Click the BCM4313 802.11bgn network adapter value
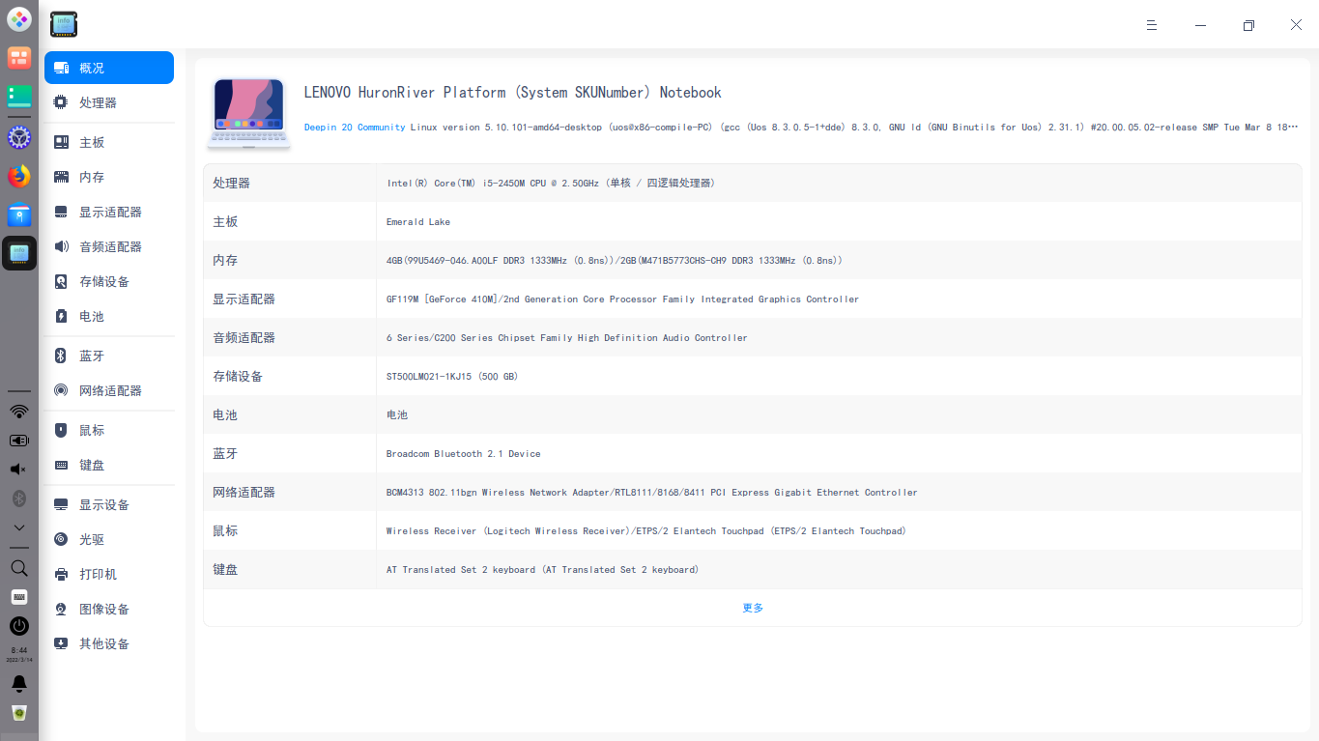The height and width of the screenshot is (741, 1319). 652,492
